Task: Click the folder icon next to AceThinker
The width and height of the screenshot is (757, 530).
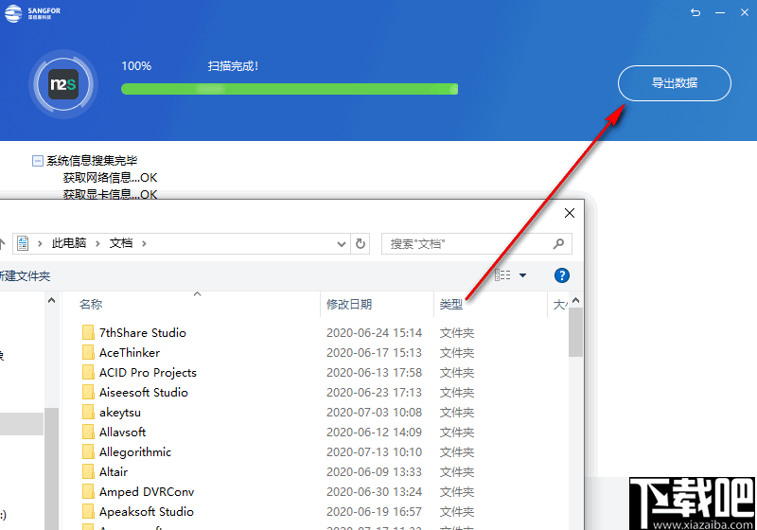Action: [88, 352]
